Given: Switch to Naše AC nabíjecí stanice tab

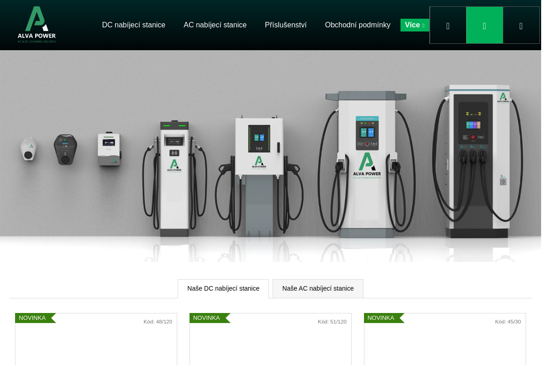Looking at the screenshot, I should click(318, 288).
